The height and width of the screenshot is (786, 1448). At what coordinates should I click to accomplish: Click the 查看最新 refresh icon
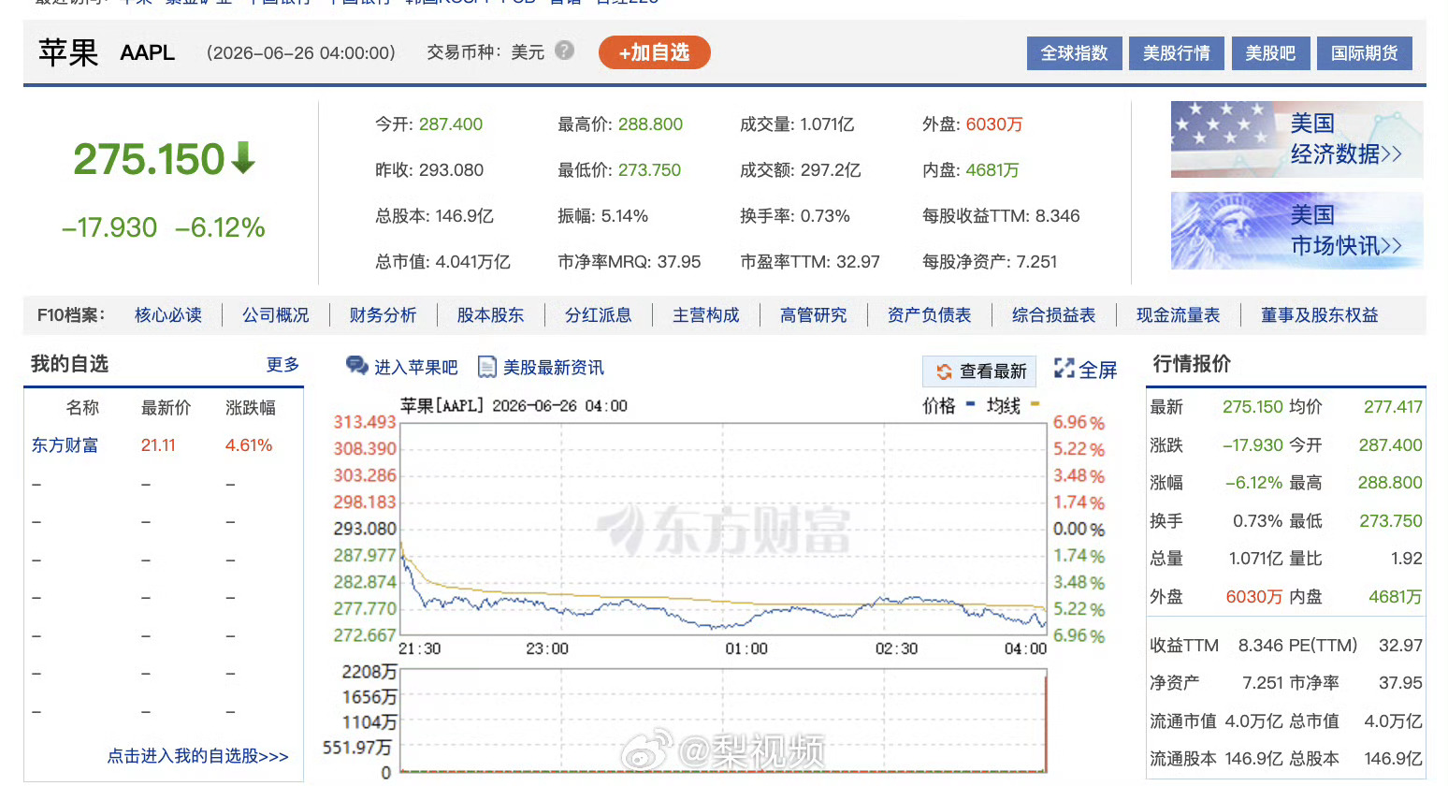(944, 371)
